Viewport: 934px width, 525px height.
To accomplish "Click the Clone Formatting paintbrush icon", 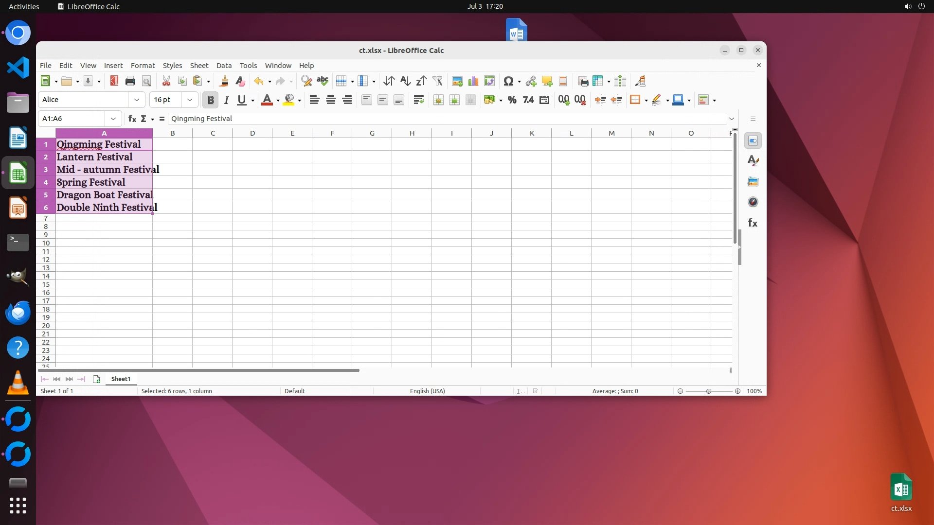I will pyautogui.click(x=224, y=81).
